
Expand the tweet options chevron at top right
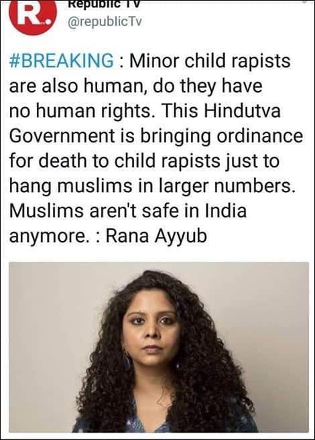[305, 1]
